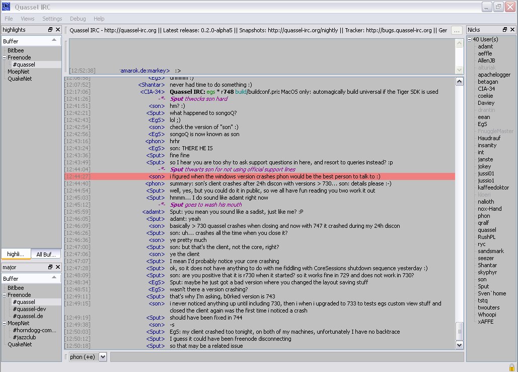Select nick Sput in Nicks list
Image resolution: width=518 pixels, height=372 pixels.
tap(483, 286)
